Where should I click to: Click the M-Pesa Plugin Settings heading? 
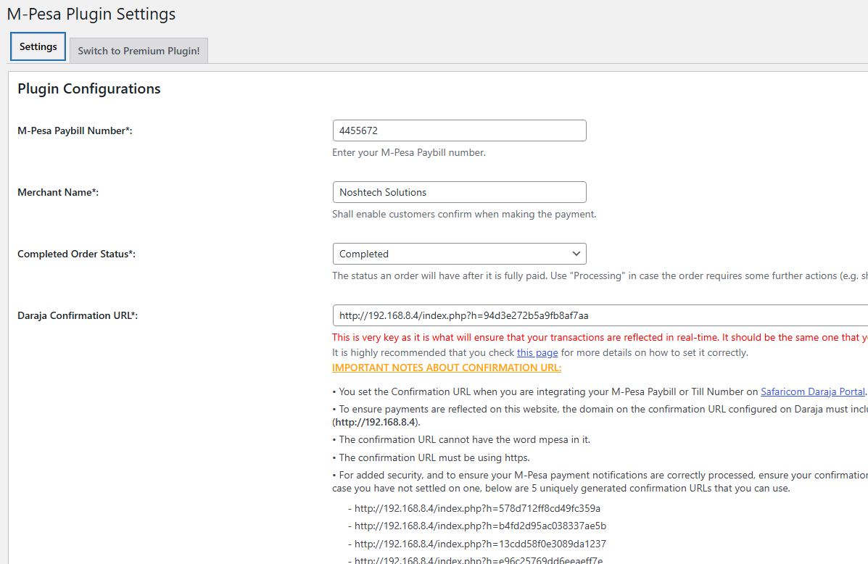91,14
